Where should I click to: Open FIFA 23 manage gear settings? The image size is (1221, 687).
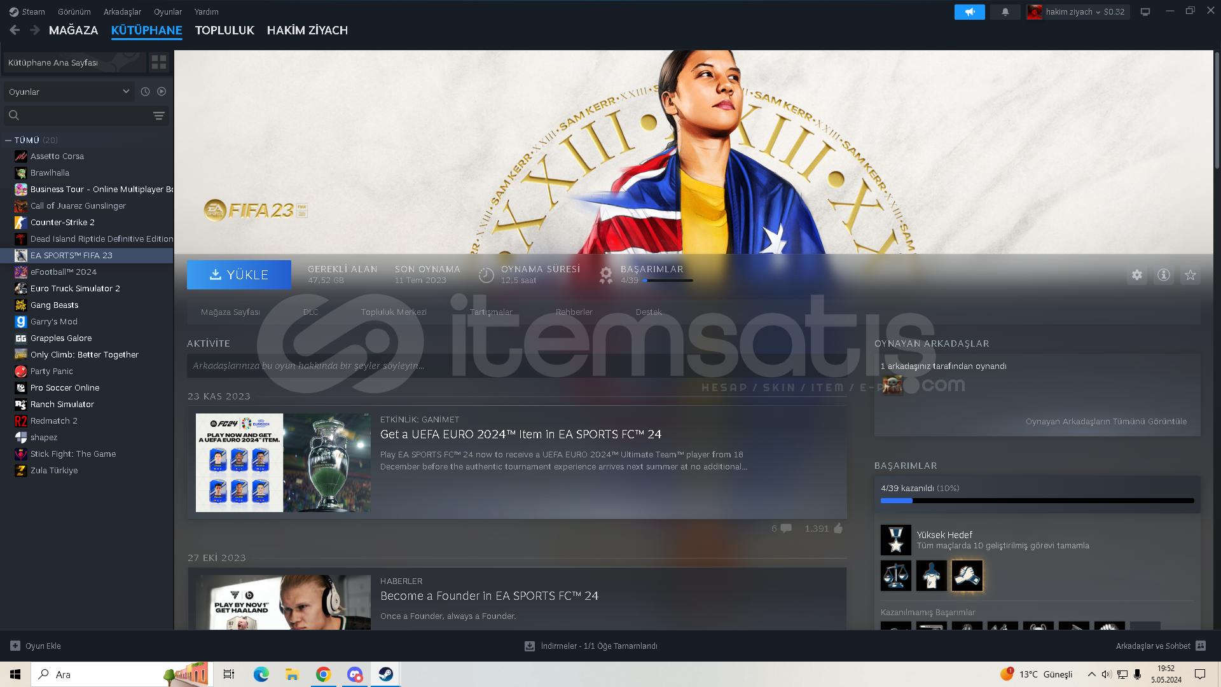1137,275
